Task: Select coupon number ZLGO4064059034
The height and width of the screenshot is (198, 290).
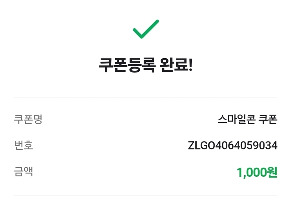Action: [x=233, y=145]
